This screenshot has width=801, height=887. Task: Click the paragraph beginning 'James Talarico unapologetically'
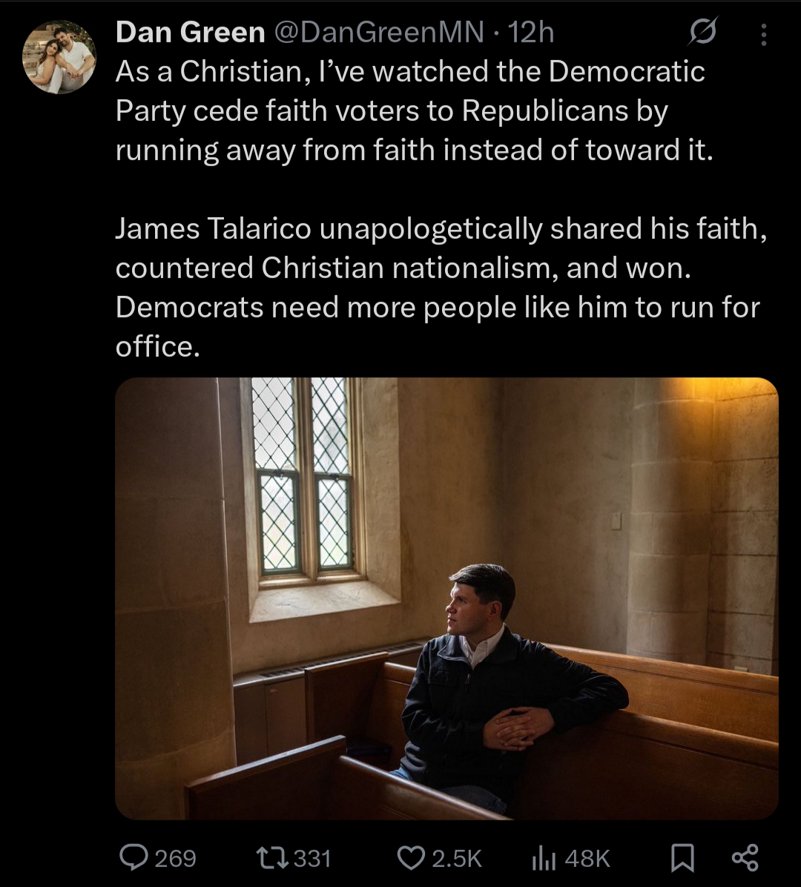coord(441,287)
